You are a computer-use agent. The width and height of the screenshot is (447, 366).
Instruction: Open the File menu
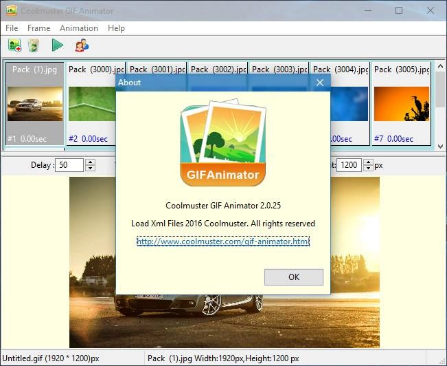coord(12,28)
